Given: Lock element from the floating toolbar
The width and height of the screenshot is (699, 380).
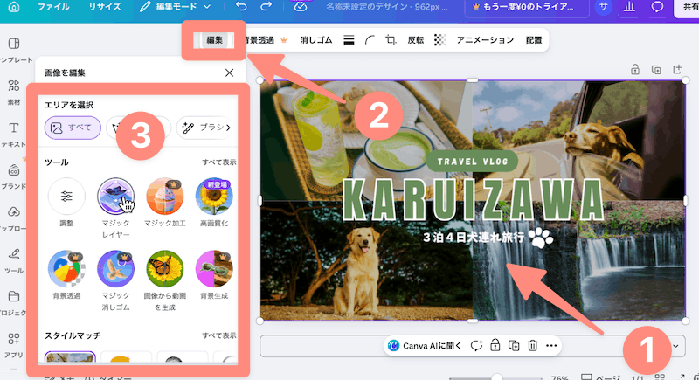Looking at the screenshot, I should 495,346.
